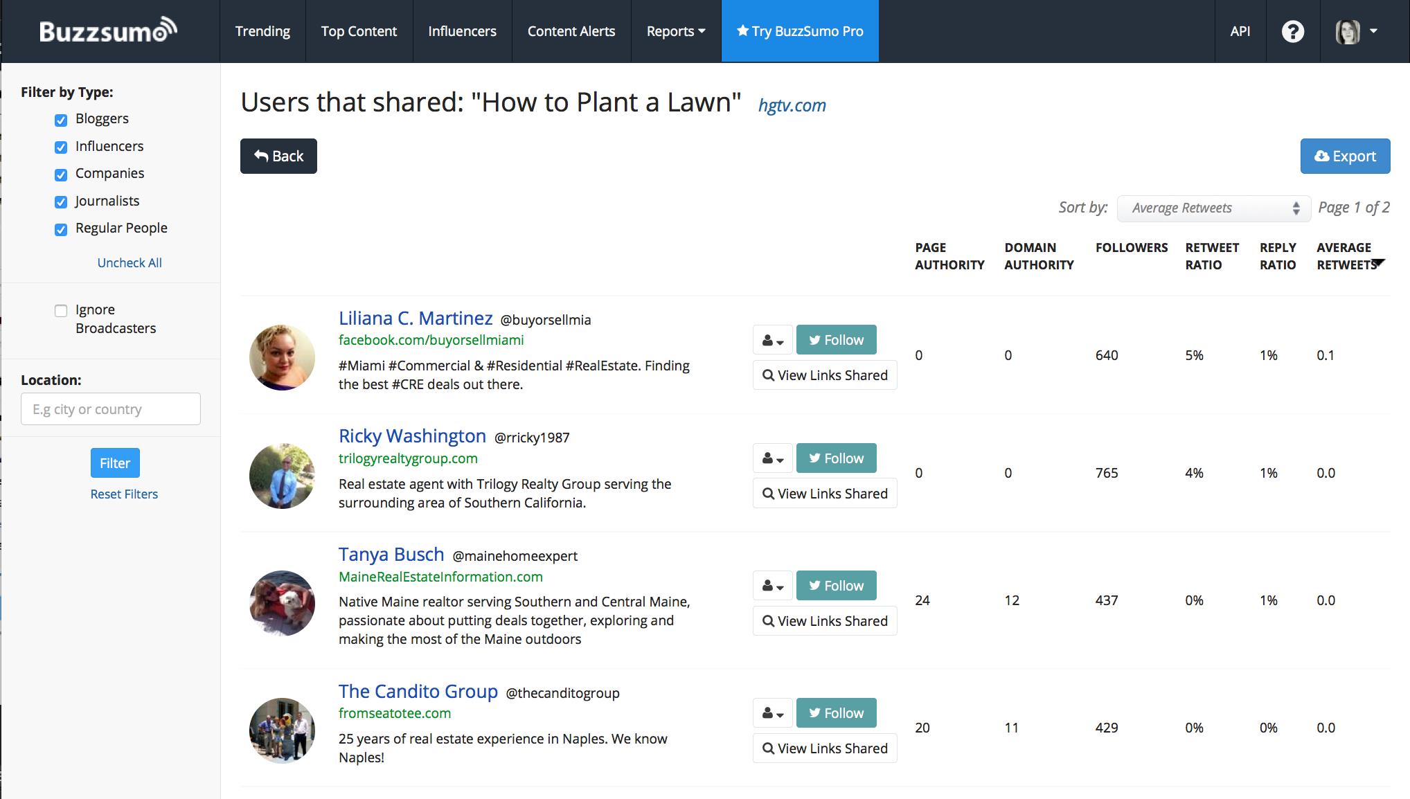Open Content Alerts
Viewport: 1410px width, 799px height.
pos(571,31)
